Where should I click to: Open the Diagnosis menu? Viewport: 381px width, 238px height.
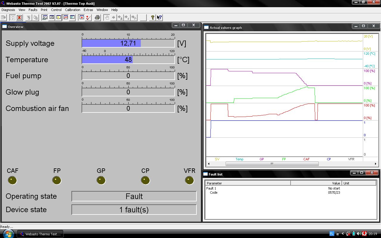tap(8, 10)
